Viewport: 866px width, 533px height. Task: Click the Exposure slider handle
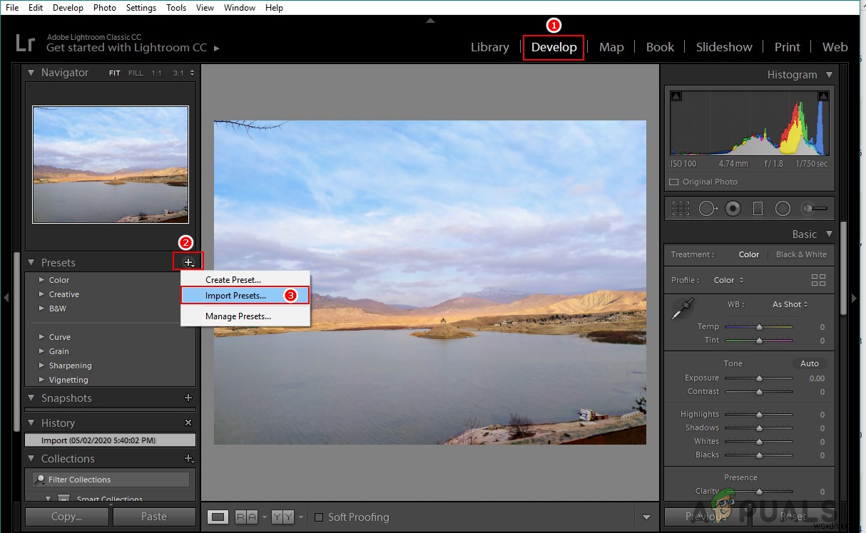(759, 378)
